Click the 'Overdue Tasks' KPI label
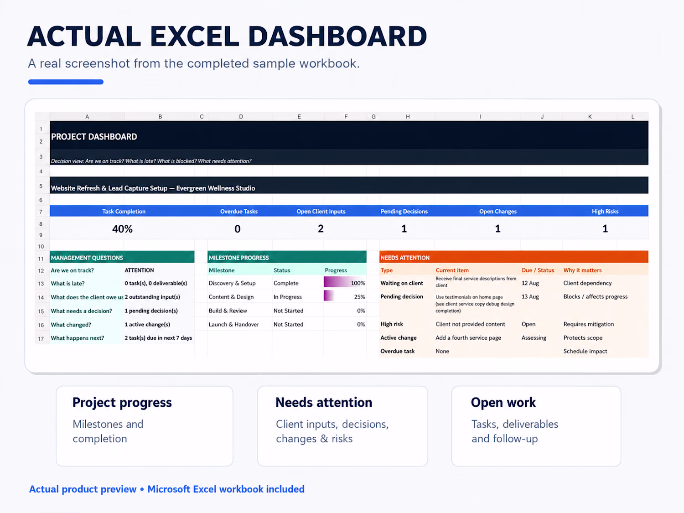 tap(239, 212)
